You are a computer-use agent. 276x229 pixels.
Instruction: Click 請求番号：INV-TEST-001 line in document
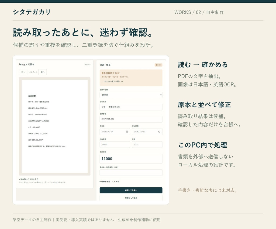coord(38,108)
